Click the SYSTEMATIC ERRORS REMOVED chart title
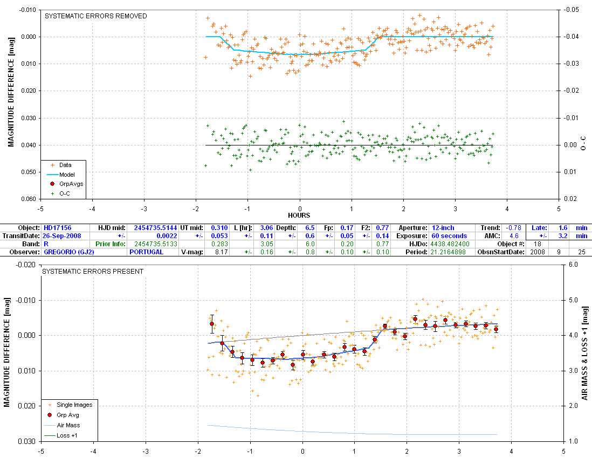Viewport: 592px width, 458px height. [x=96, y=16]
